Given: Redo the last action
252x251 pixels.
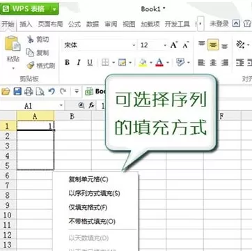Looking at the screenshot, I should tap(63, 91).
